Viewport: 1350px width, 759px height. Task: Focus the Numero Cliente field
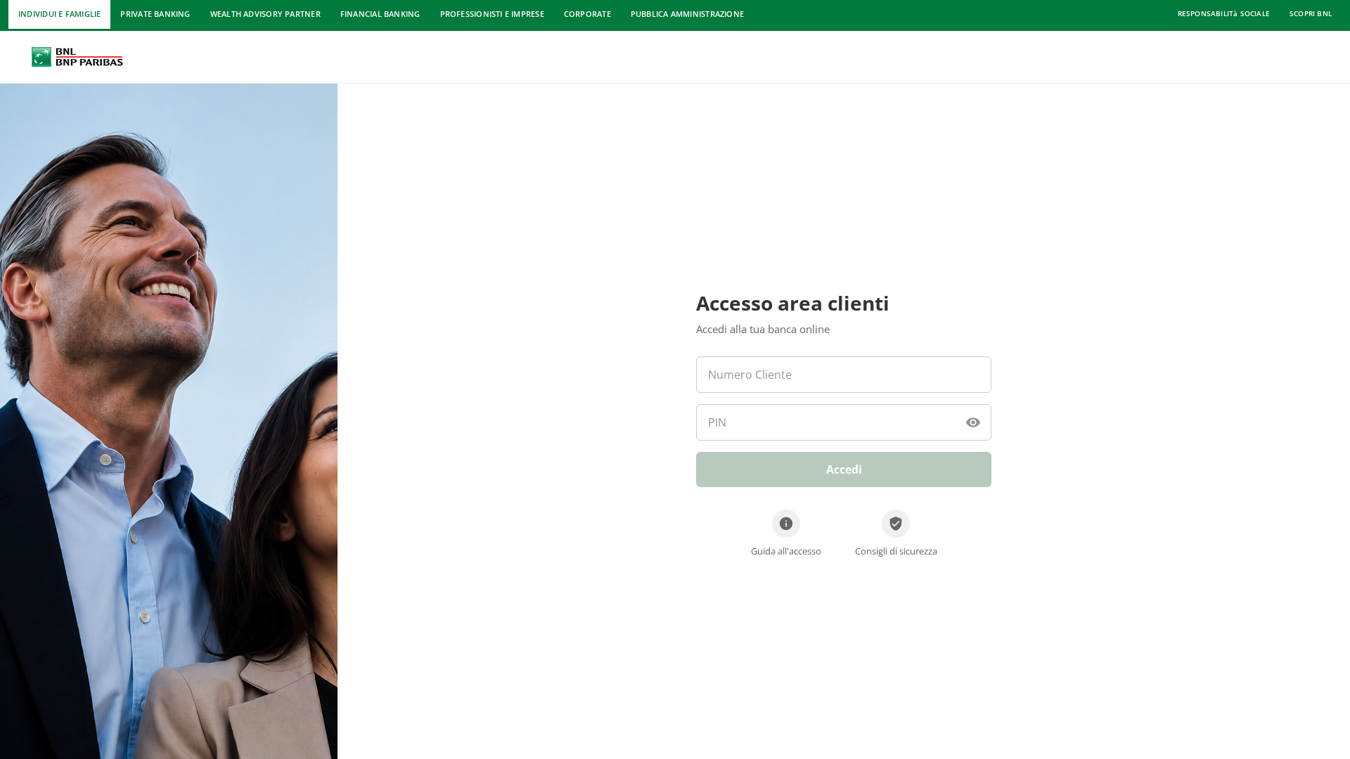click(844, 375)
